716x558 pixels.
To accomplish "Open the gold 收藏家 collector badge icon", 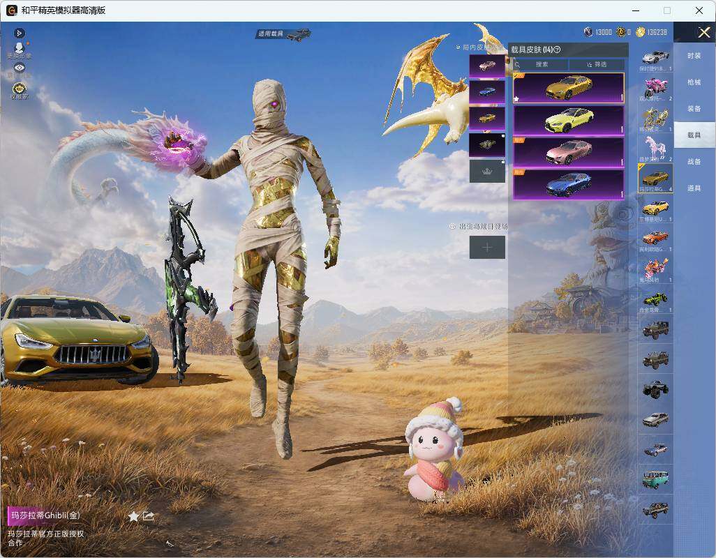I will tap(19, 90).
